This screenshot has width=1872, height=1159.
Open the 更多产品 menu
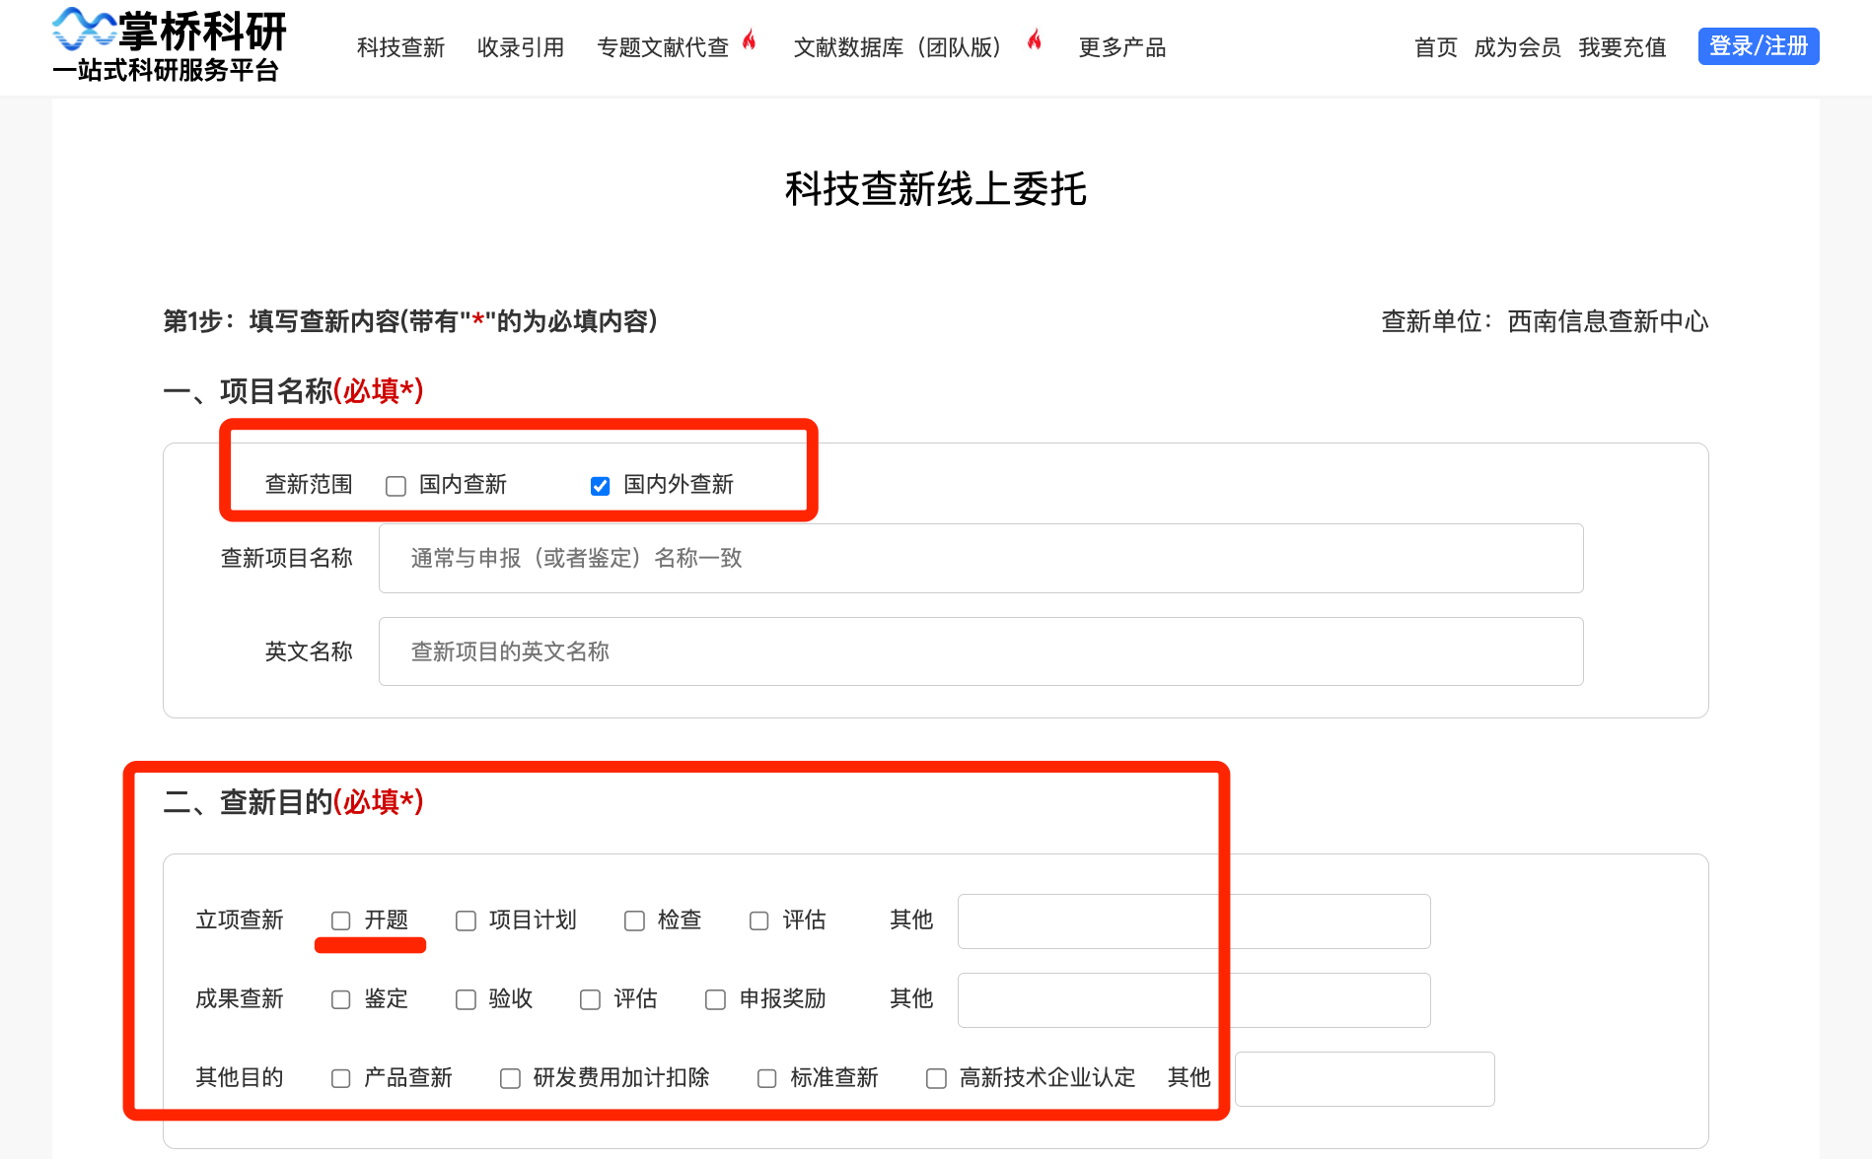(1122, 47)
